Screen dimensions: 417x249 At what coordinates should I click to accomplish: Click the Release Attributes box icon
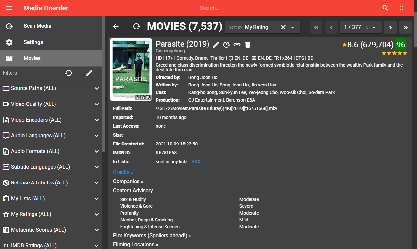pos(6,183)
